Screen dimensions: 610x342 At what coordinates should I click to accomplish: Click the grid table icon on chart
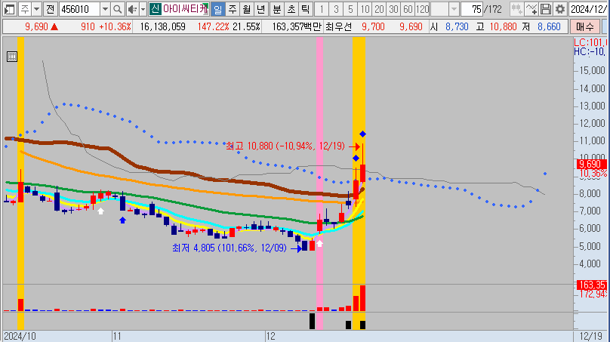(x=12, y=57)
